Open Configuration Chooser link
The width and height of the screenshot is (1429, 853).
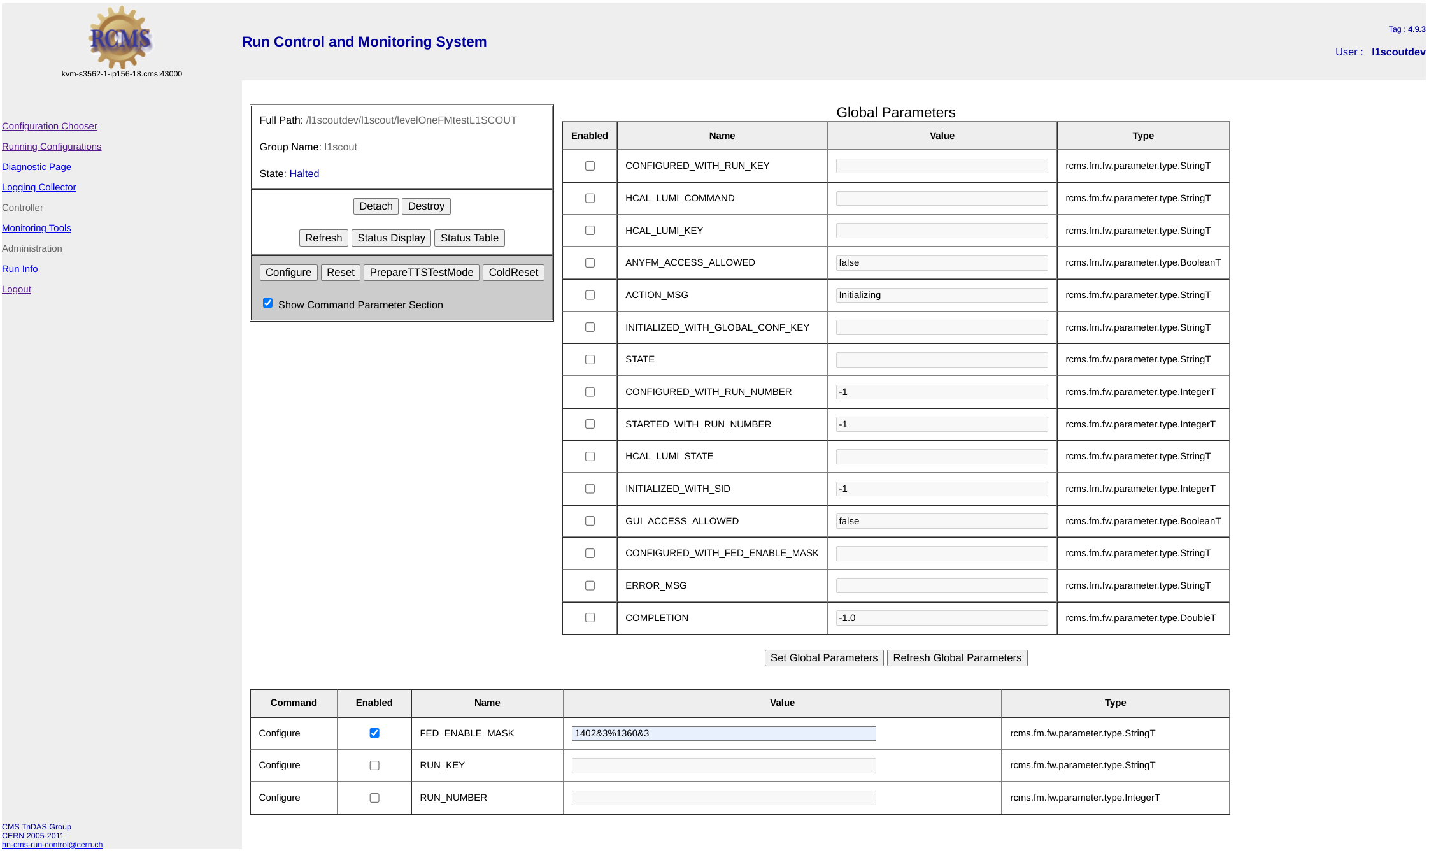pyautogui.click(x=50, y=126)
